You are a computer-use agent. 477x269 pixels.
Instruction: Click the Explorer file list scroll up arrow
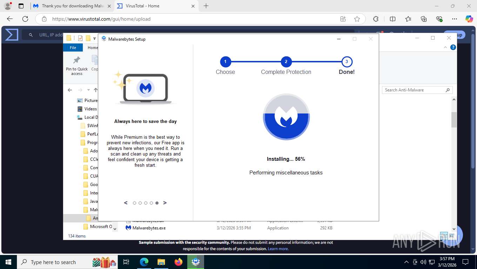(454, 100)
